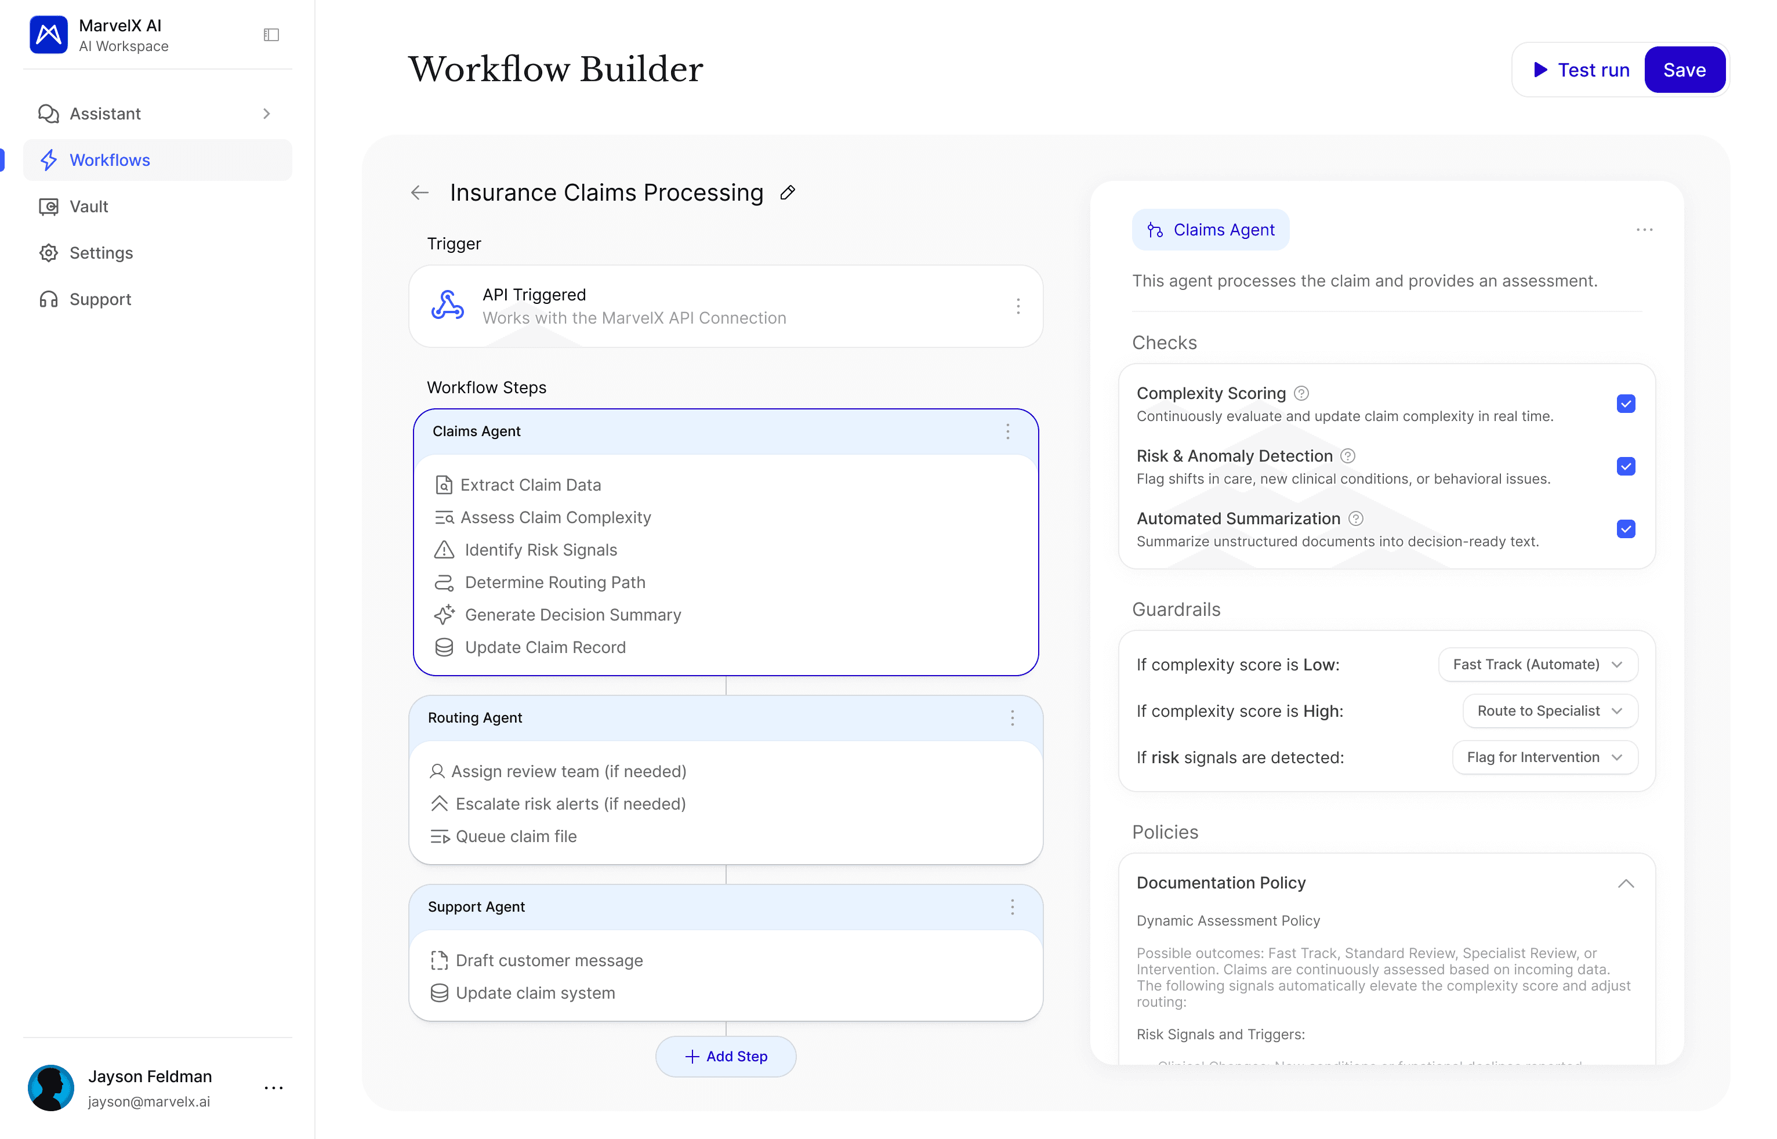Open the Claims Agent panel ellipsis menu
The image size is (1777, 1139).
tap(1644, 230)
